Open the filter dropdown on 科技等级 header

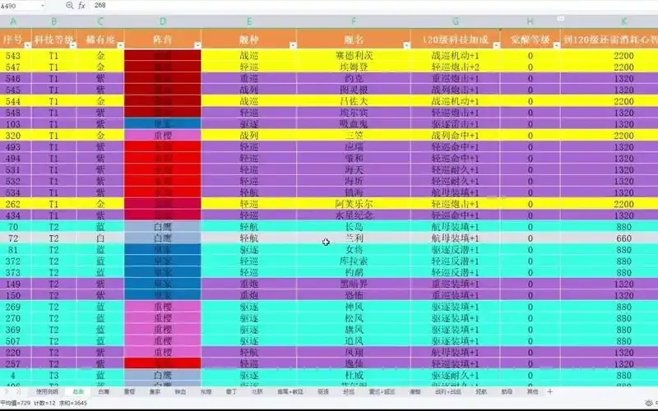(x=73, y=45)
